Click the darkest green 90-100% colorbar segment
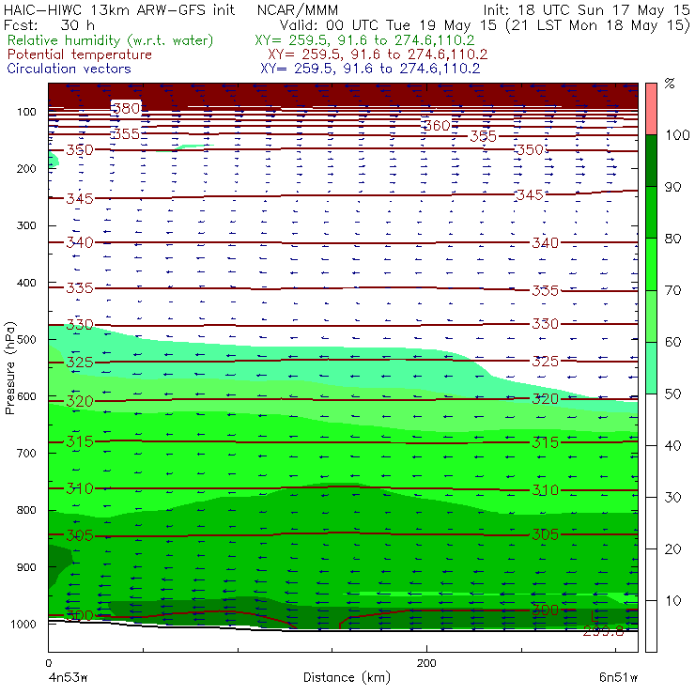 coord(651,161)
